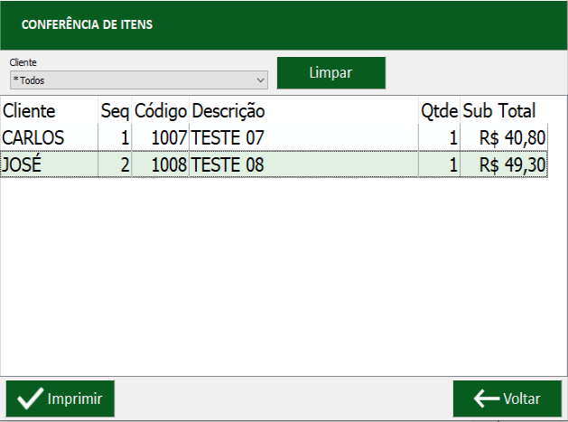The width and height of the screenshot is (568, 422).
Task: Click the Seq column header
Action: click(115, 110)
